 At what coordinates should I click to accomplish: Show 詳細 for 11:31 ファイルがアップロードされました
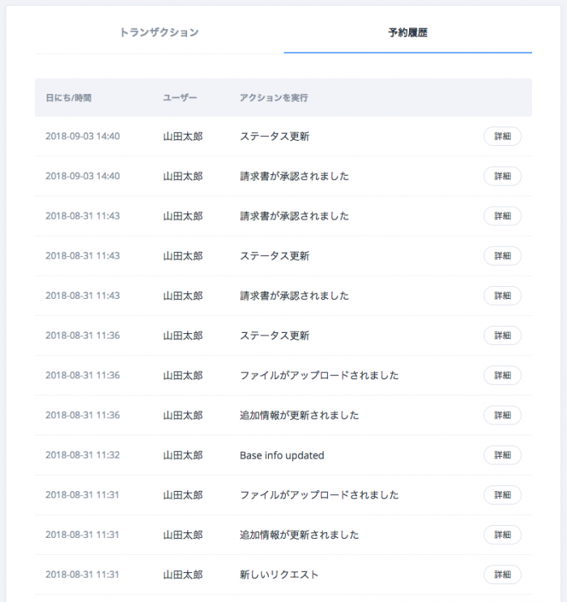point(502,495)
